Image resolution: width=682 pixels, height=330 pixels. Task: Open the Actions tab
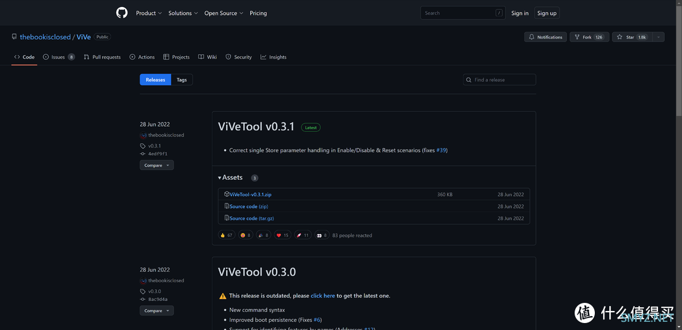142,57
